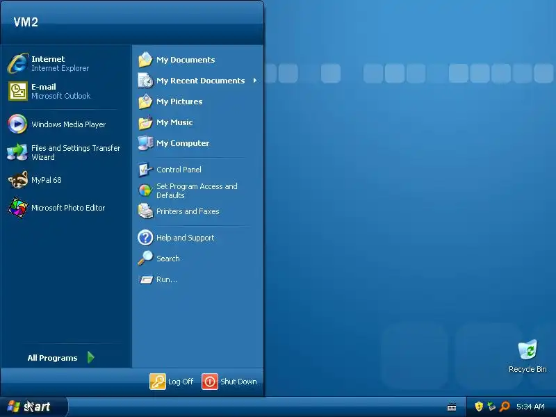
Task: Open the Recycle Bin desktop icon
Action: point(528,350)
